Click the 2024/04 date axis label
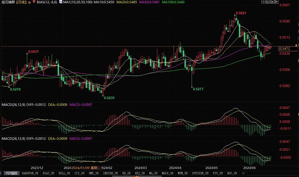The image size is (299, 177). [x=175, y=168]
